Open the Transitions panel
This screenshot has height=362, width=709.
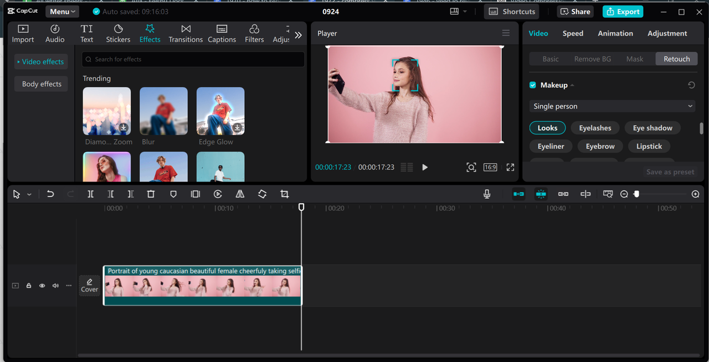pyautogui.click(x=186, y=33)
